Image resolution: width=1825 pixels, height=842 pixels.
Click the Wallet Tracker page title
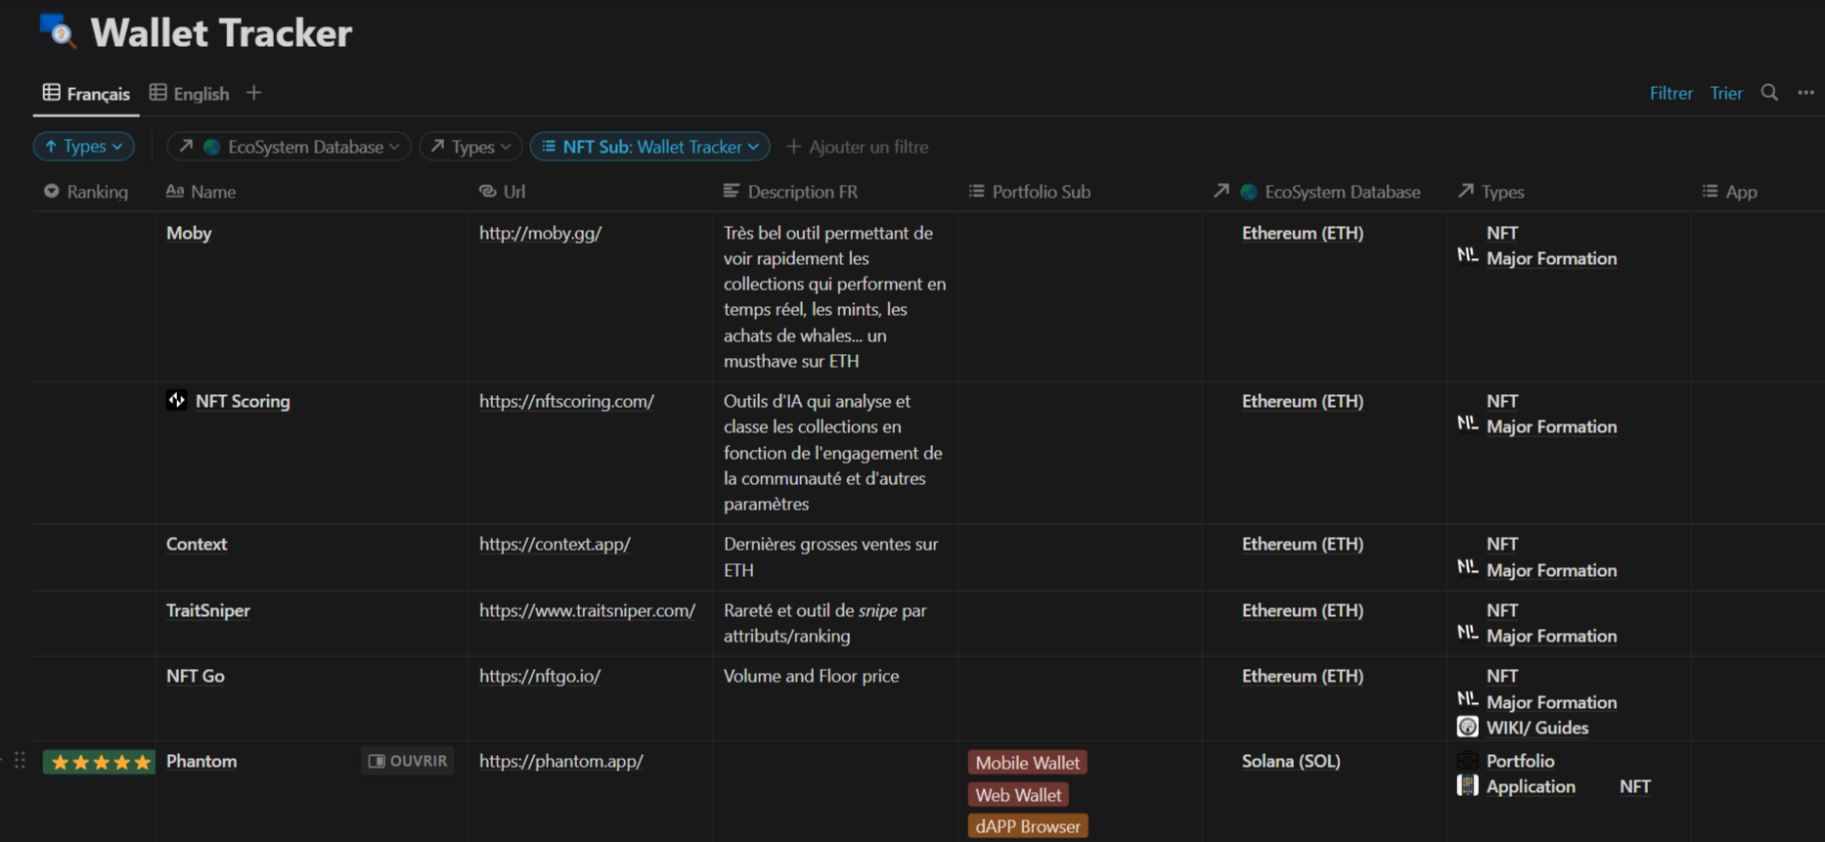coord(221,33)
